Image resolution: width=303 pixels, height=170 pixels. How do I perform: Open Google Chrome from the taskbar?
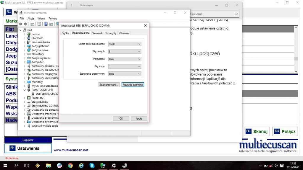pos(70,166)
